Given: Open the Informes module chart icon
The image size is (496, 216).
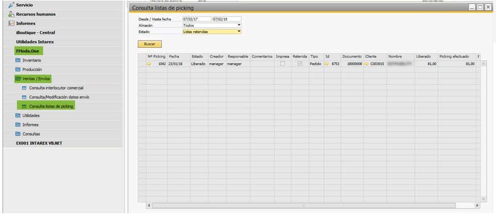Looking at the screenshot, I should click(11, 23).
